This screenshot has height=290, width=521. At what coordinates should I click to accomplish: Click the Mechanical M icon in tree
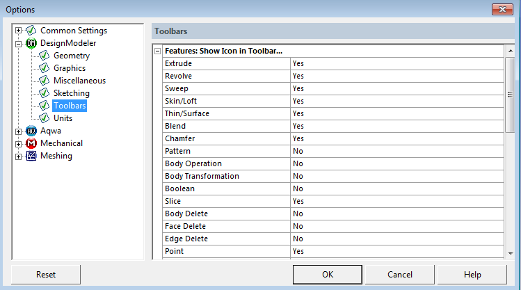(x=31, y=143)
